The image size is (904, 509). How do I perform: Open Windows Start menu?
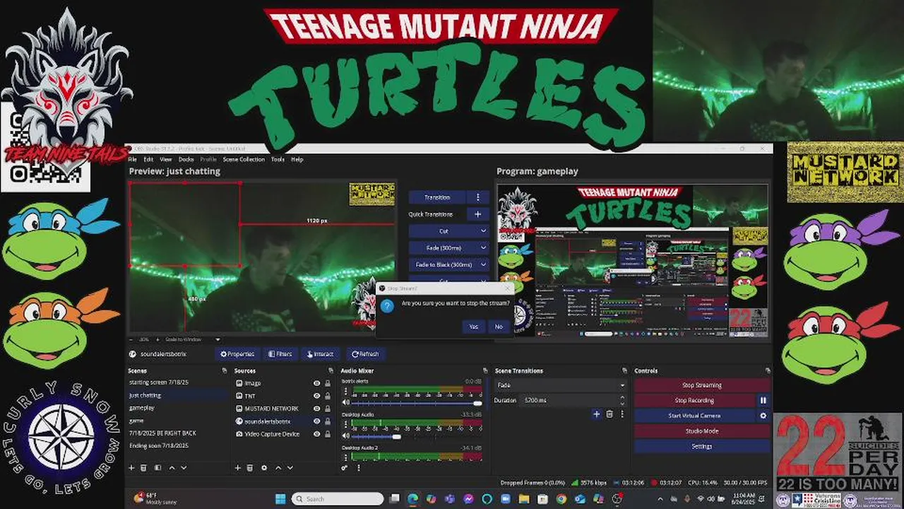point(280,499)
